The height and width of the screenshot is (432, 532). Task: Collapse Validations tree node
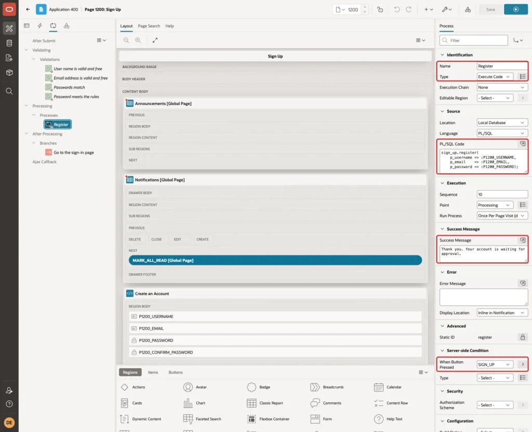point(34,59)
